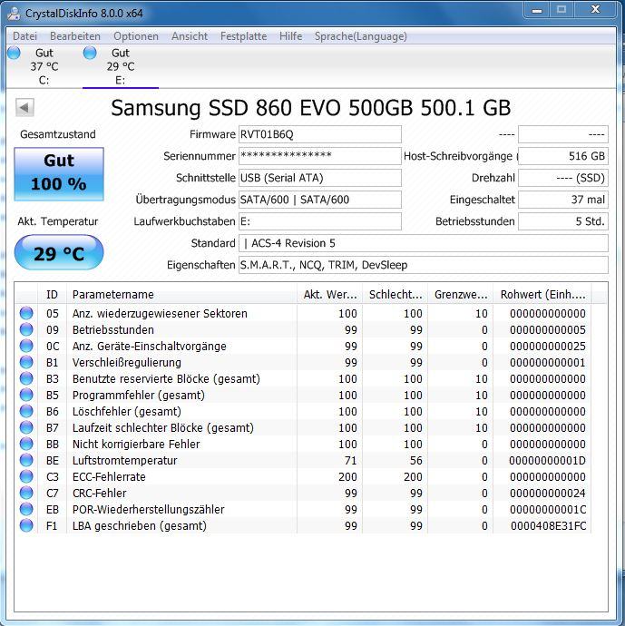Click the Samsung SSD 860 EVO title text
The width and height of the screenshot is (625, 626).
310,108
